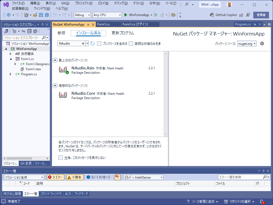Viewport: 273px width, 205px height.
Task: Clear the NAudio search with X
Action: coord(83,44)
